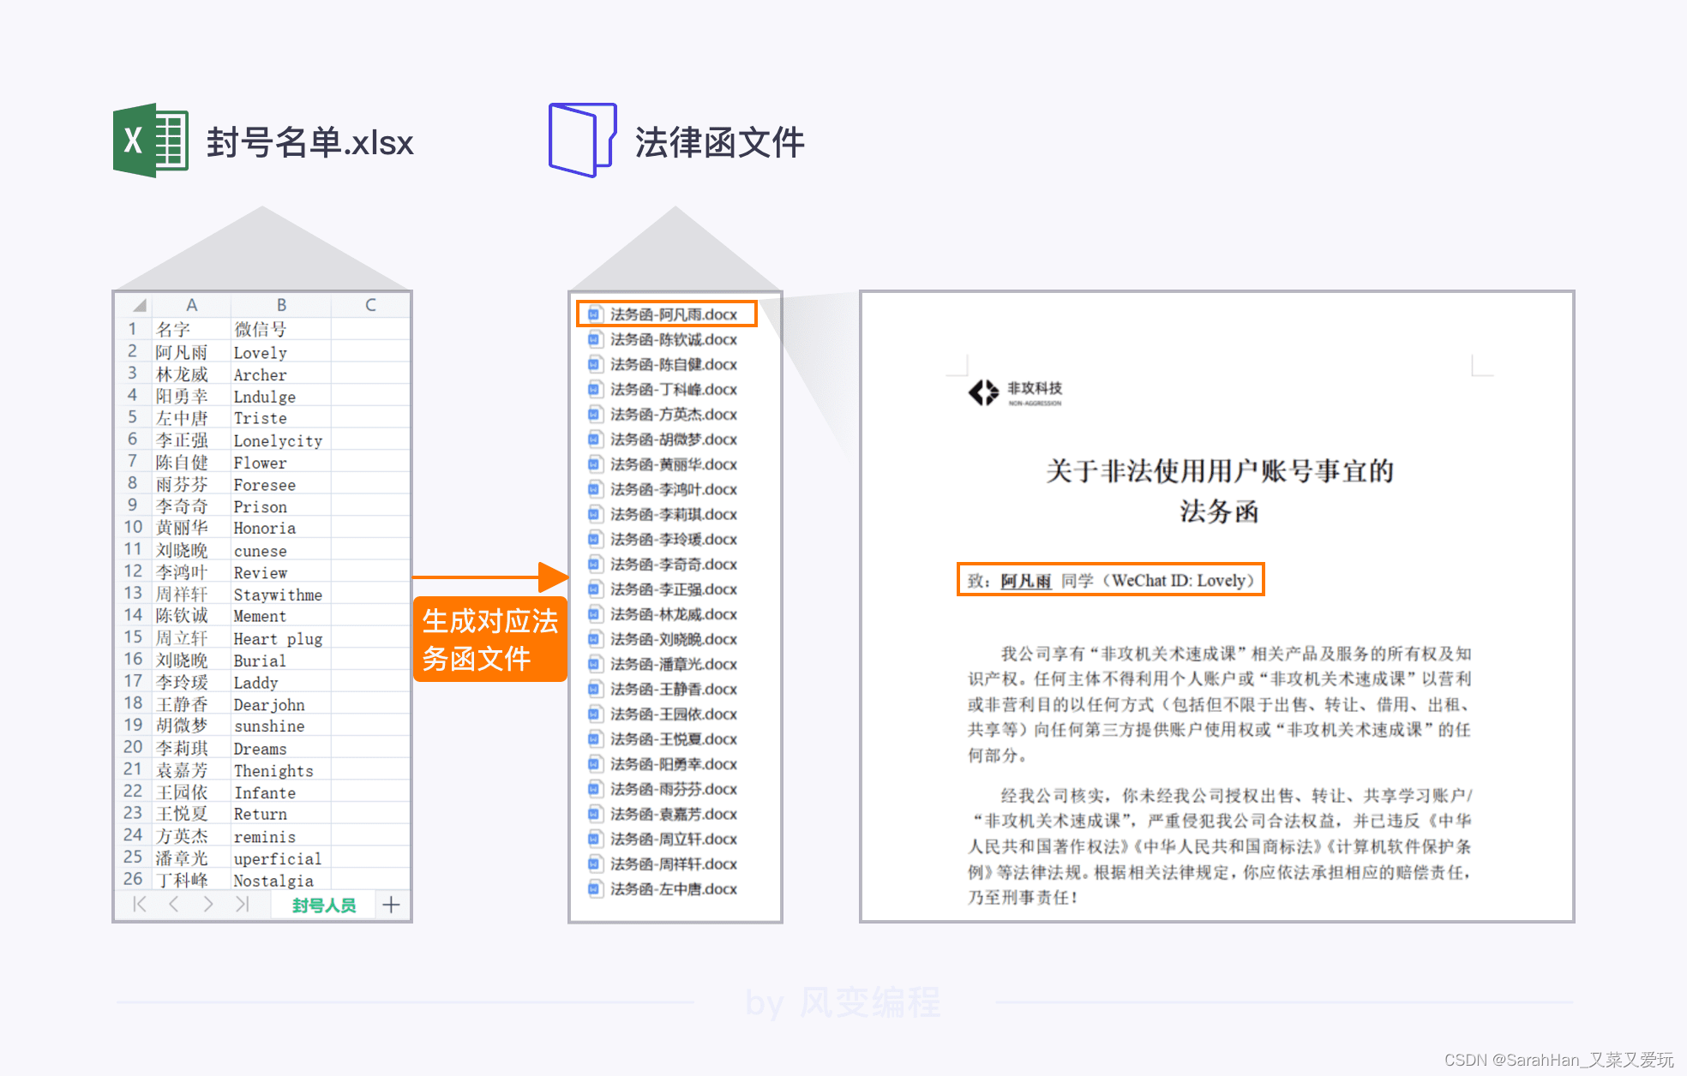Click previous sheet arrow icon
Viewport: 1687px width, 1076px height.
174,905
